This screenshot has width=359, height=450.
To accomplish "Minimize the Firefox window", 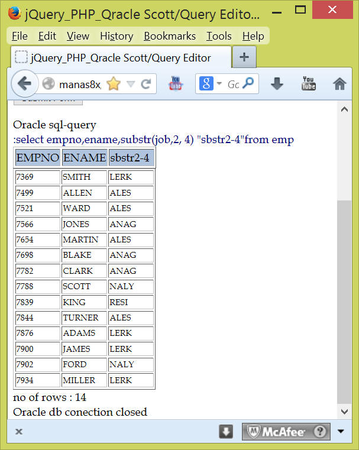I will [x=277, y=12].
